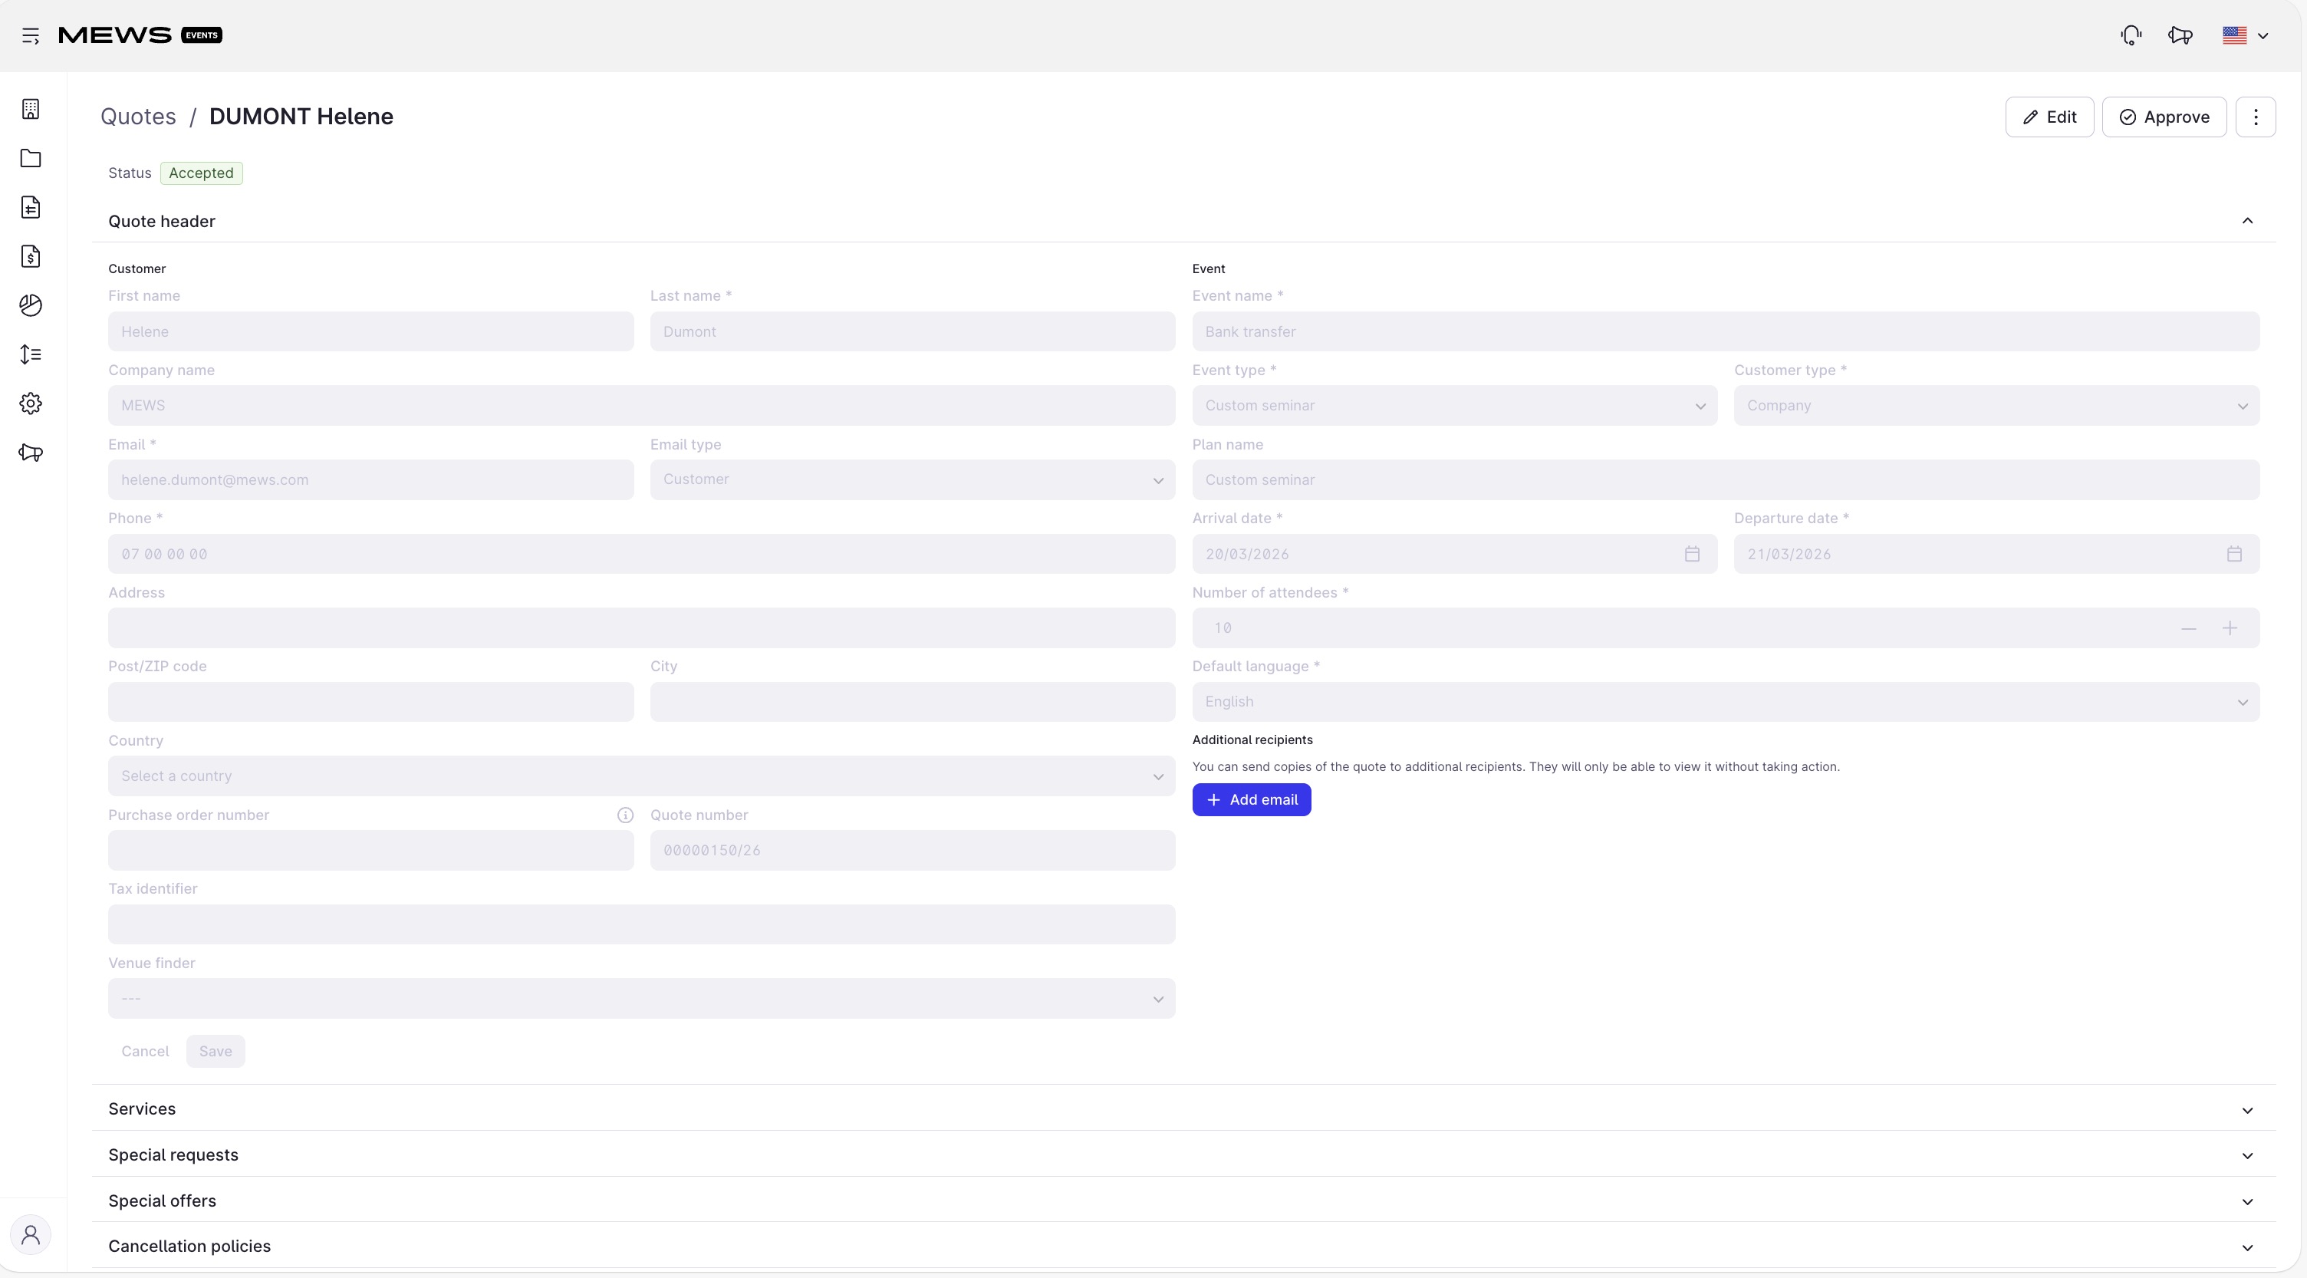This screenshot has width=2307, height=1278.
Task: Click the Address field
Action: (x=641, y=627)
